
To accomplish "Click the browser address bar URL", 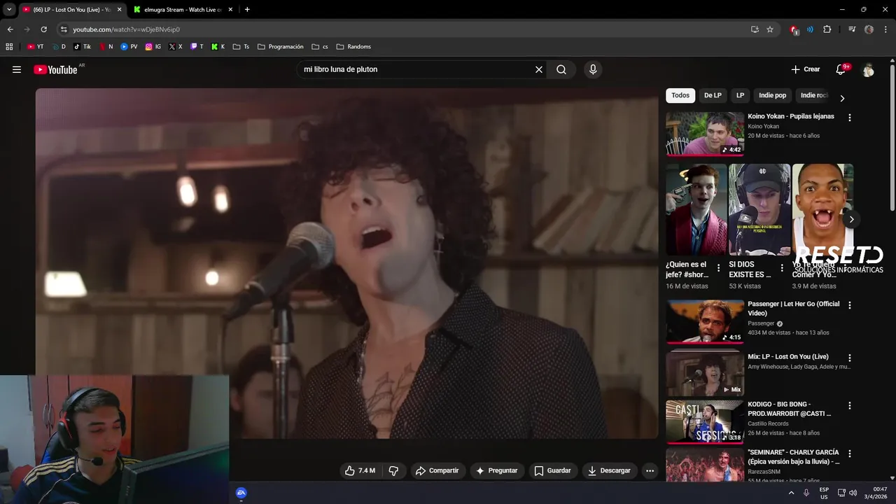I will [x=127, y=29].
